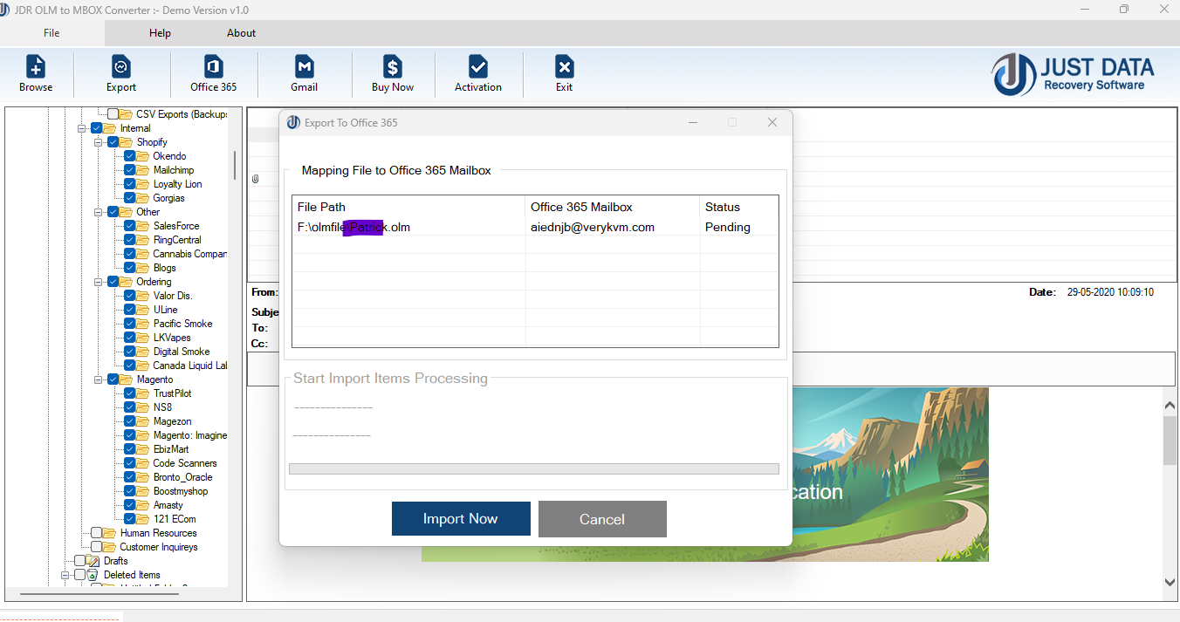Image resolution: width=1180 pixels, height=622 pixels.
Task: Click the Okendo folder icon
Action: coord(143,156)
